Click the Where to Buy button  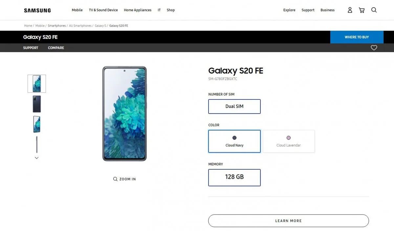click(357, 37)
